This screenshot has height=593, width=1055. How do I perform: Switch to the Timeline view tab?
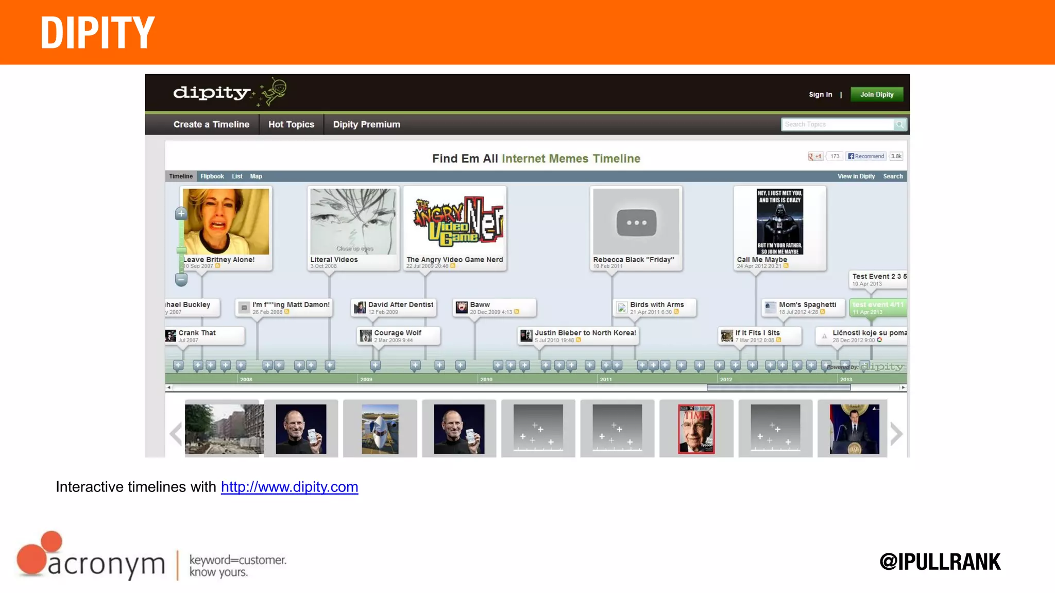tap(181, 176)
